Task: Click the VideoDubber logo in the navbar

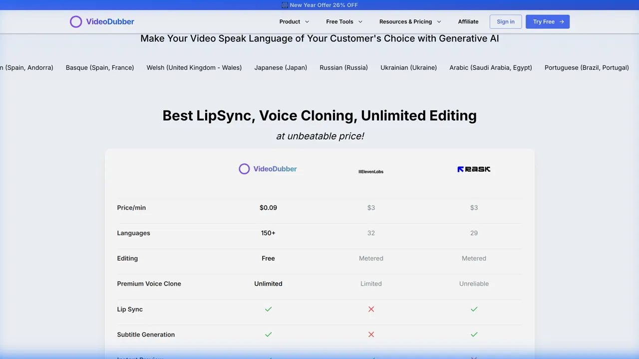Action: [x=102, y=21]
